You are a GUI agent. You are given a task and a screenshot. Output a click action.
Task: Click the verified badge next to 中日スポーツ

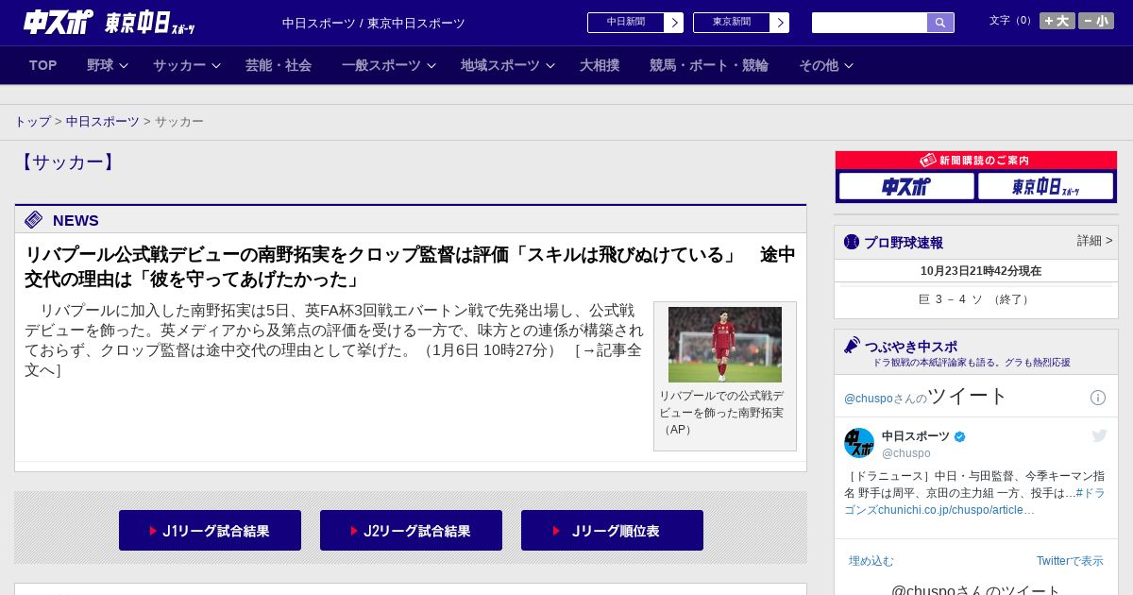tap(960, 436)
